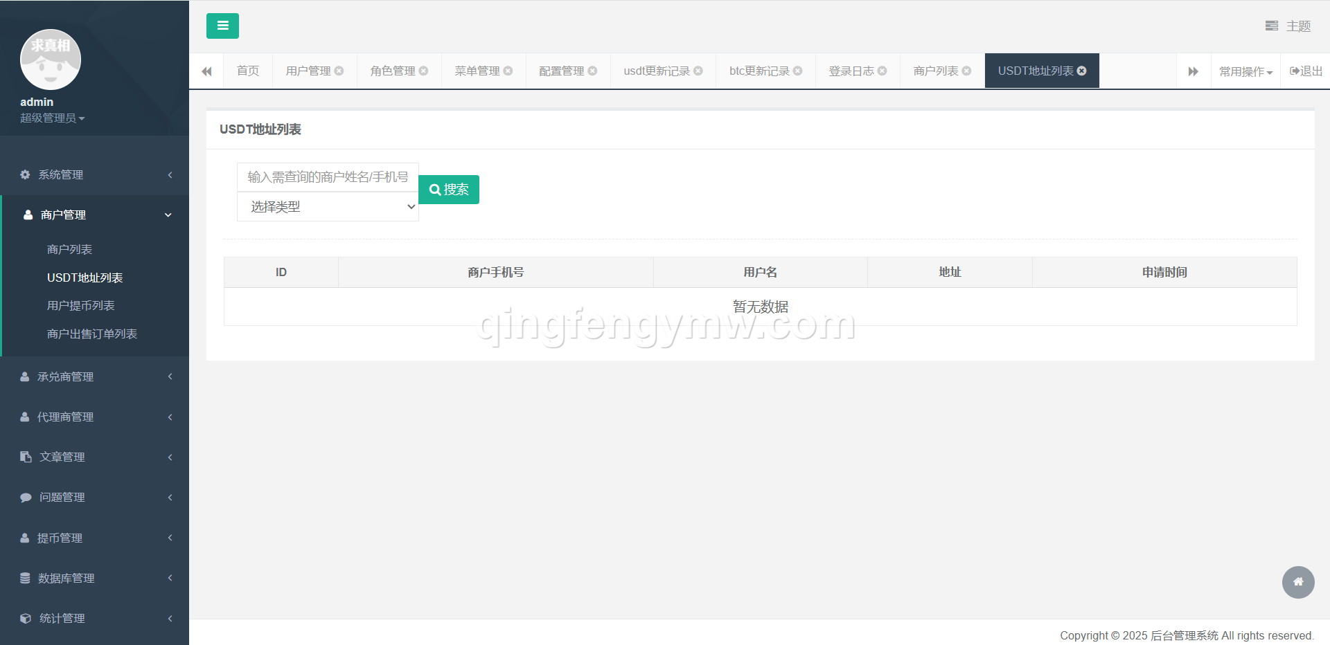Open the 常用操作 dropdown menu
The height and width of the screenshot is (645, 1330).
coord(1245,71)
